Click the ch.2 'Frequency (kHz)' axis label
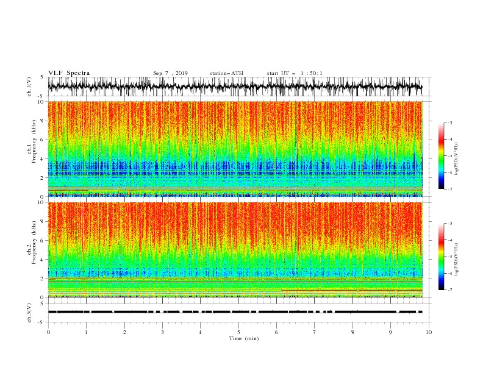The image size is (483, 373). pos(34,243)
